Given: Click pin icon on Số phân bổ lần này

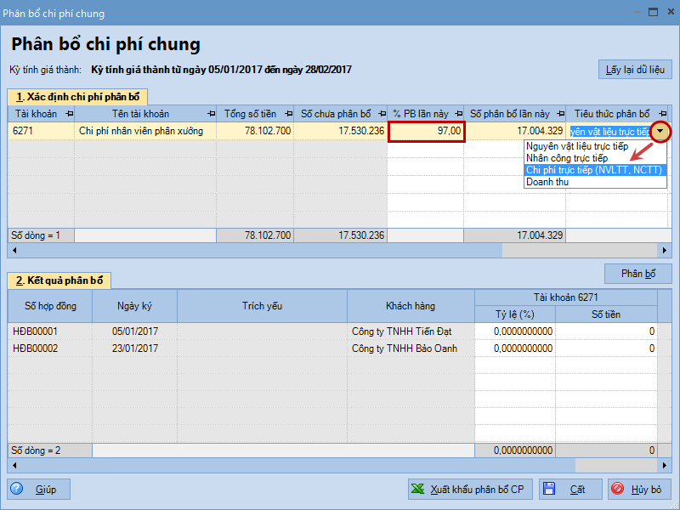Looking at the screenshot, I should coord(560,114).
